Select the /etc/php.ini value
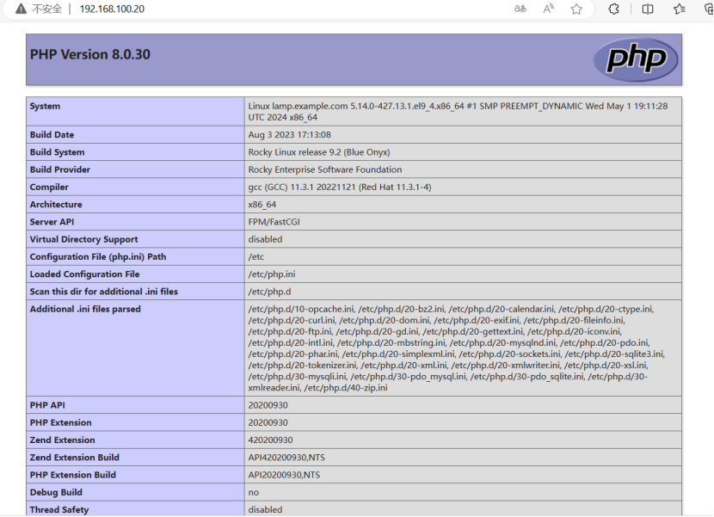Image resolution: width=714 pixels, height=517 pixels. pos(272,274)
